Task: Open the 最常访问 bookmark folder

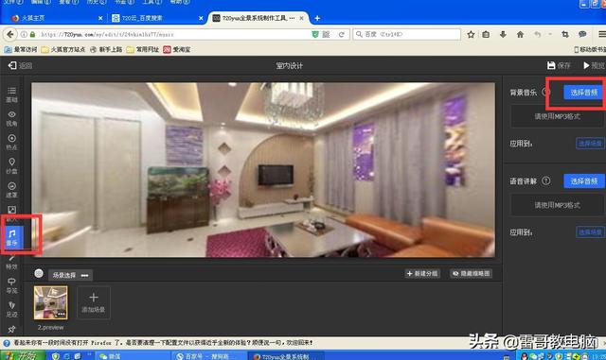Action: pos(21,49)
